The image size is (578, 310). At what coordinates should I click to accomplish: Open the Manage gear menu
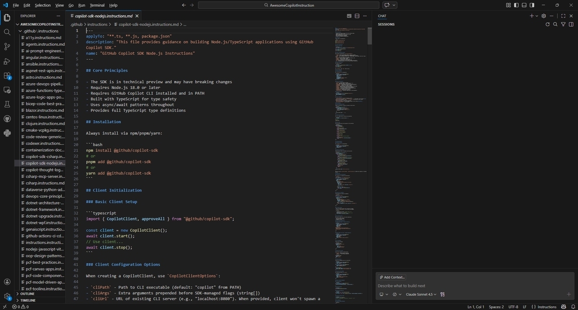[7, 297]
